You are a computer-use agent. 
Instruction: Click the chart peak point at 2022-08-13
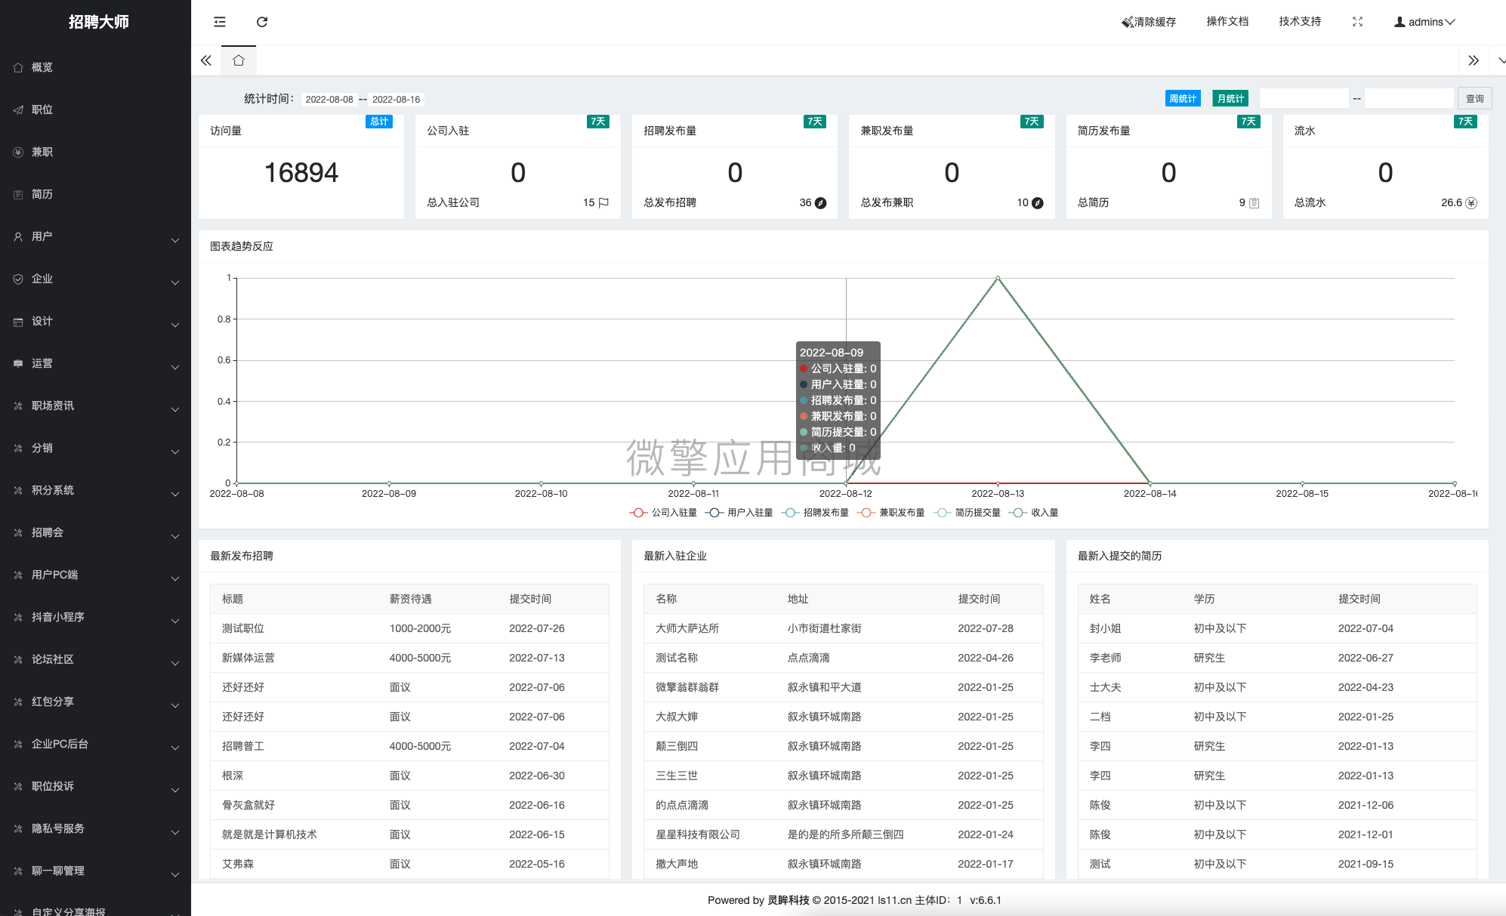pyautogui.click(x=998, y=278)
